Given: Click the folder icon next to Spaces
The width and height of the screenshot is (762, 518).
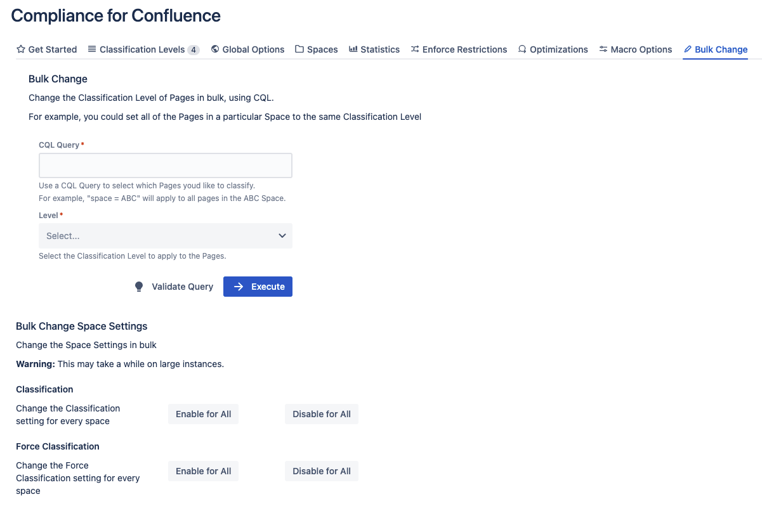Looking at the screenshot, I should pyautogui.click(x=299, y=49).
